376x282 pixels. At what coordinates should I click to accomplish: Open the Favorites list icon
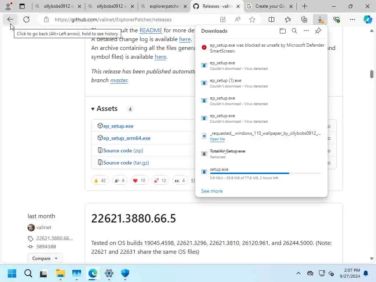tap(288, 19)
